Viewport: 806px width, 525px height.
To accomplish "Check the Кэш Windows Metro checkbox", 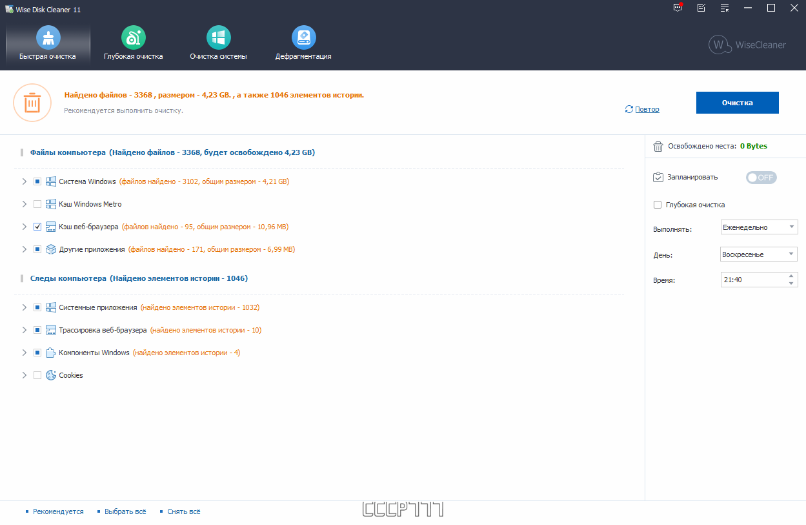I will coord(37,204).
